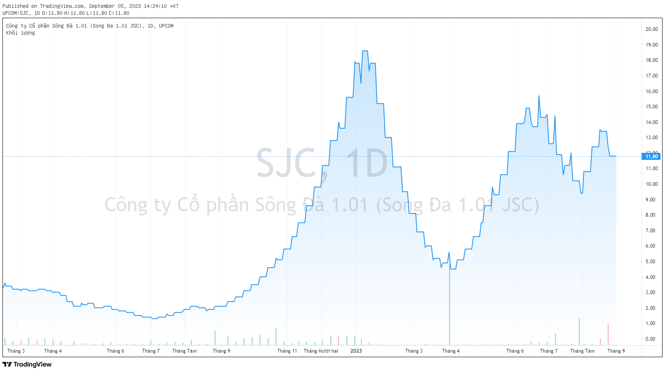Click the tall green volume spike in April 2023

[x=450, y=305]
